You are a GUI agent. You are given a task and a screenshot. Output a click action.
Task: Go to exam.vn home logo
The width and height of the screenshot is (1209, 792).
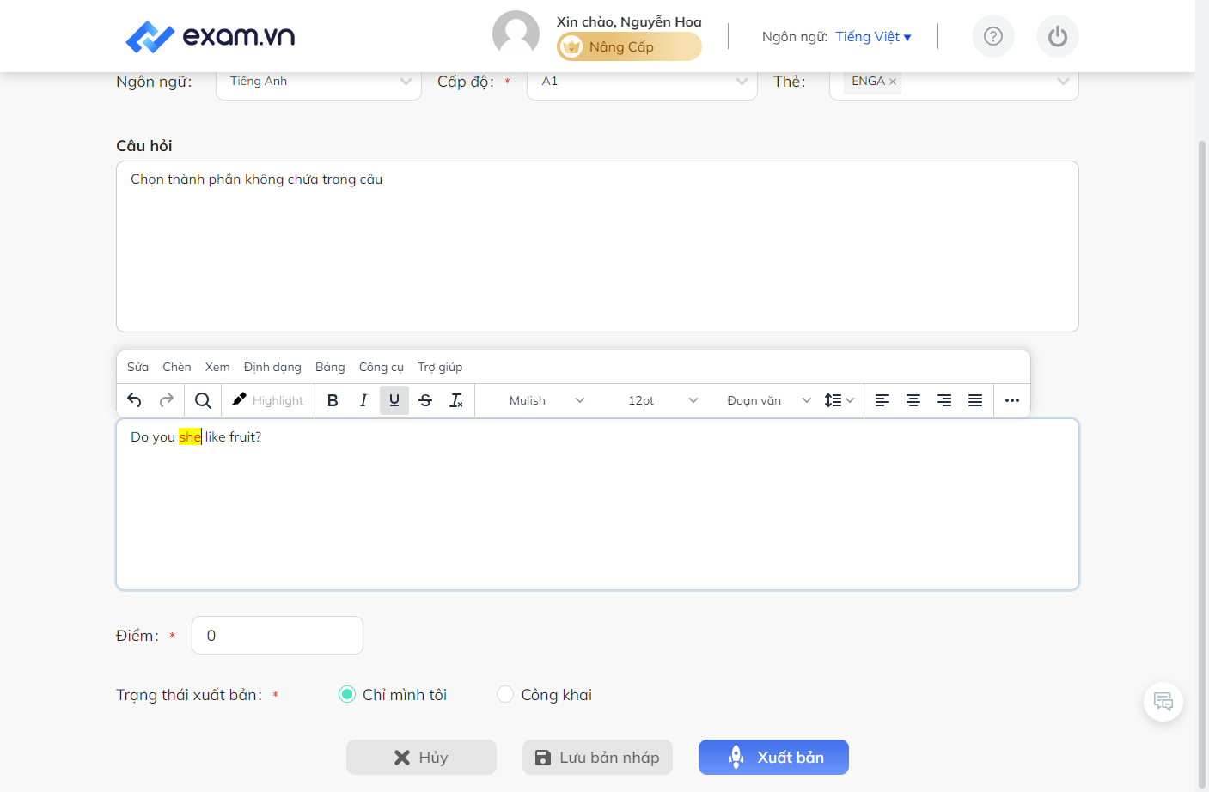coord(210,36)
